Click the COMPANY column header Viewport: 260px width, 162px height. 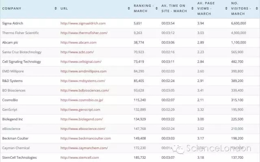(x=12, y=9)
